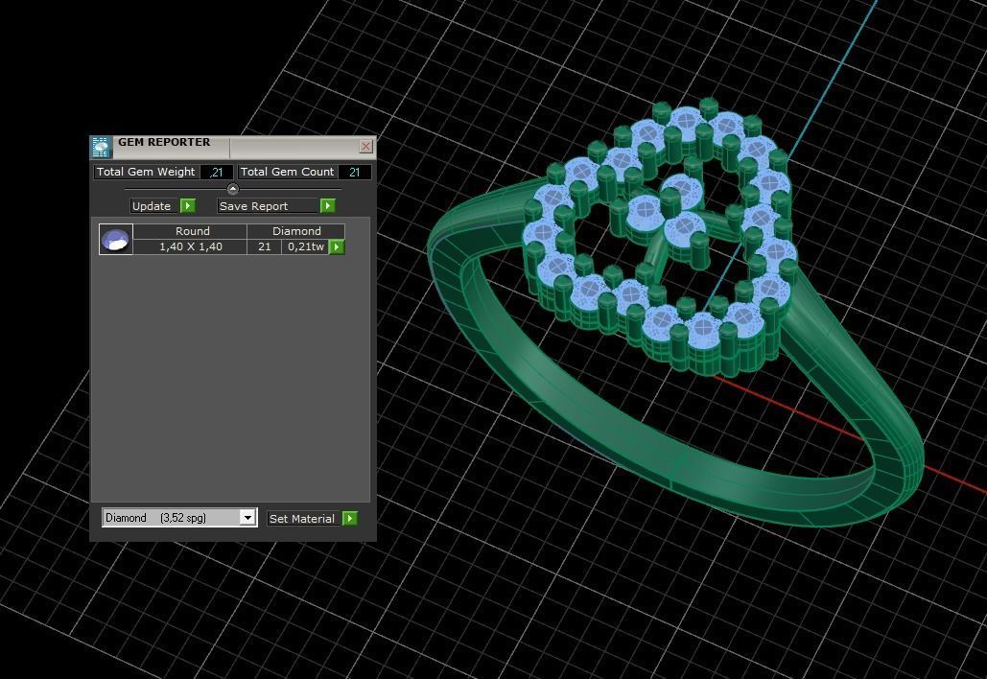Click the Save Report button
The width and height of the screenshot is (987, 679).
pos(269,206)
